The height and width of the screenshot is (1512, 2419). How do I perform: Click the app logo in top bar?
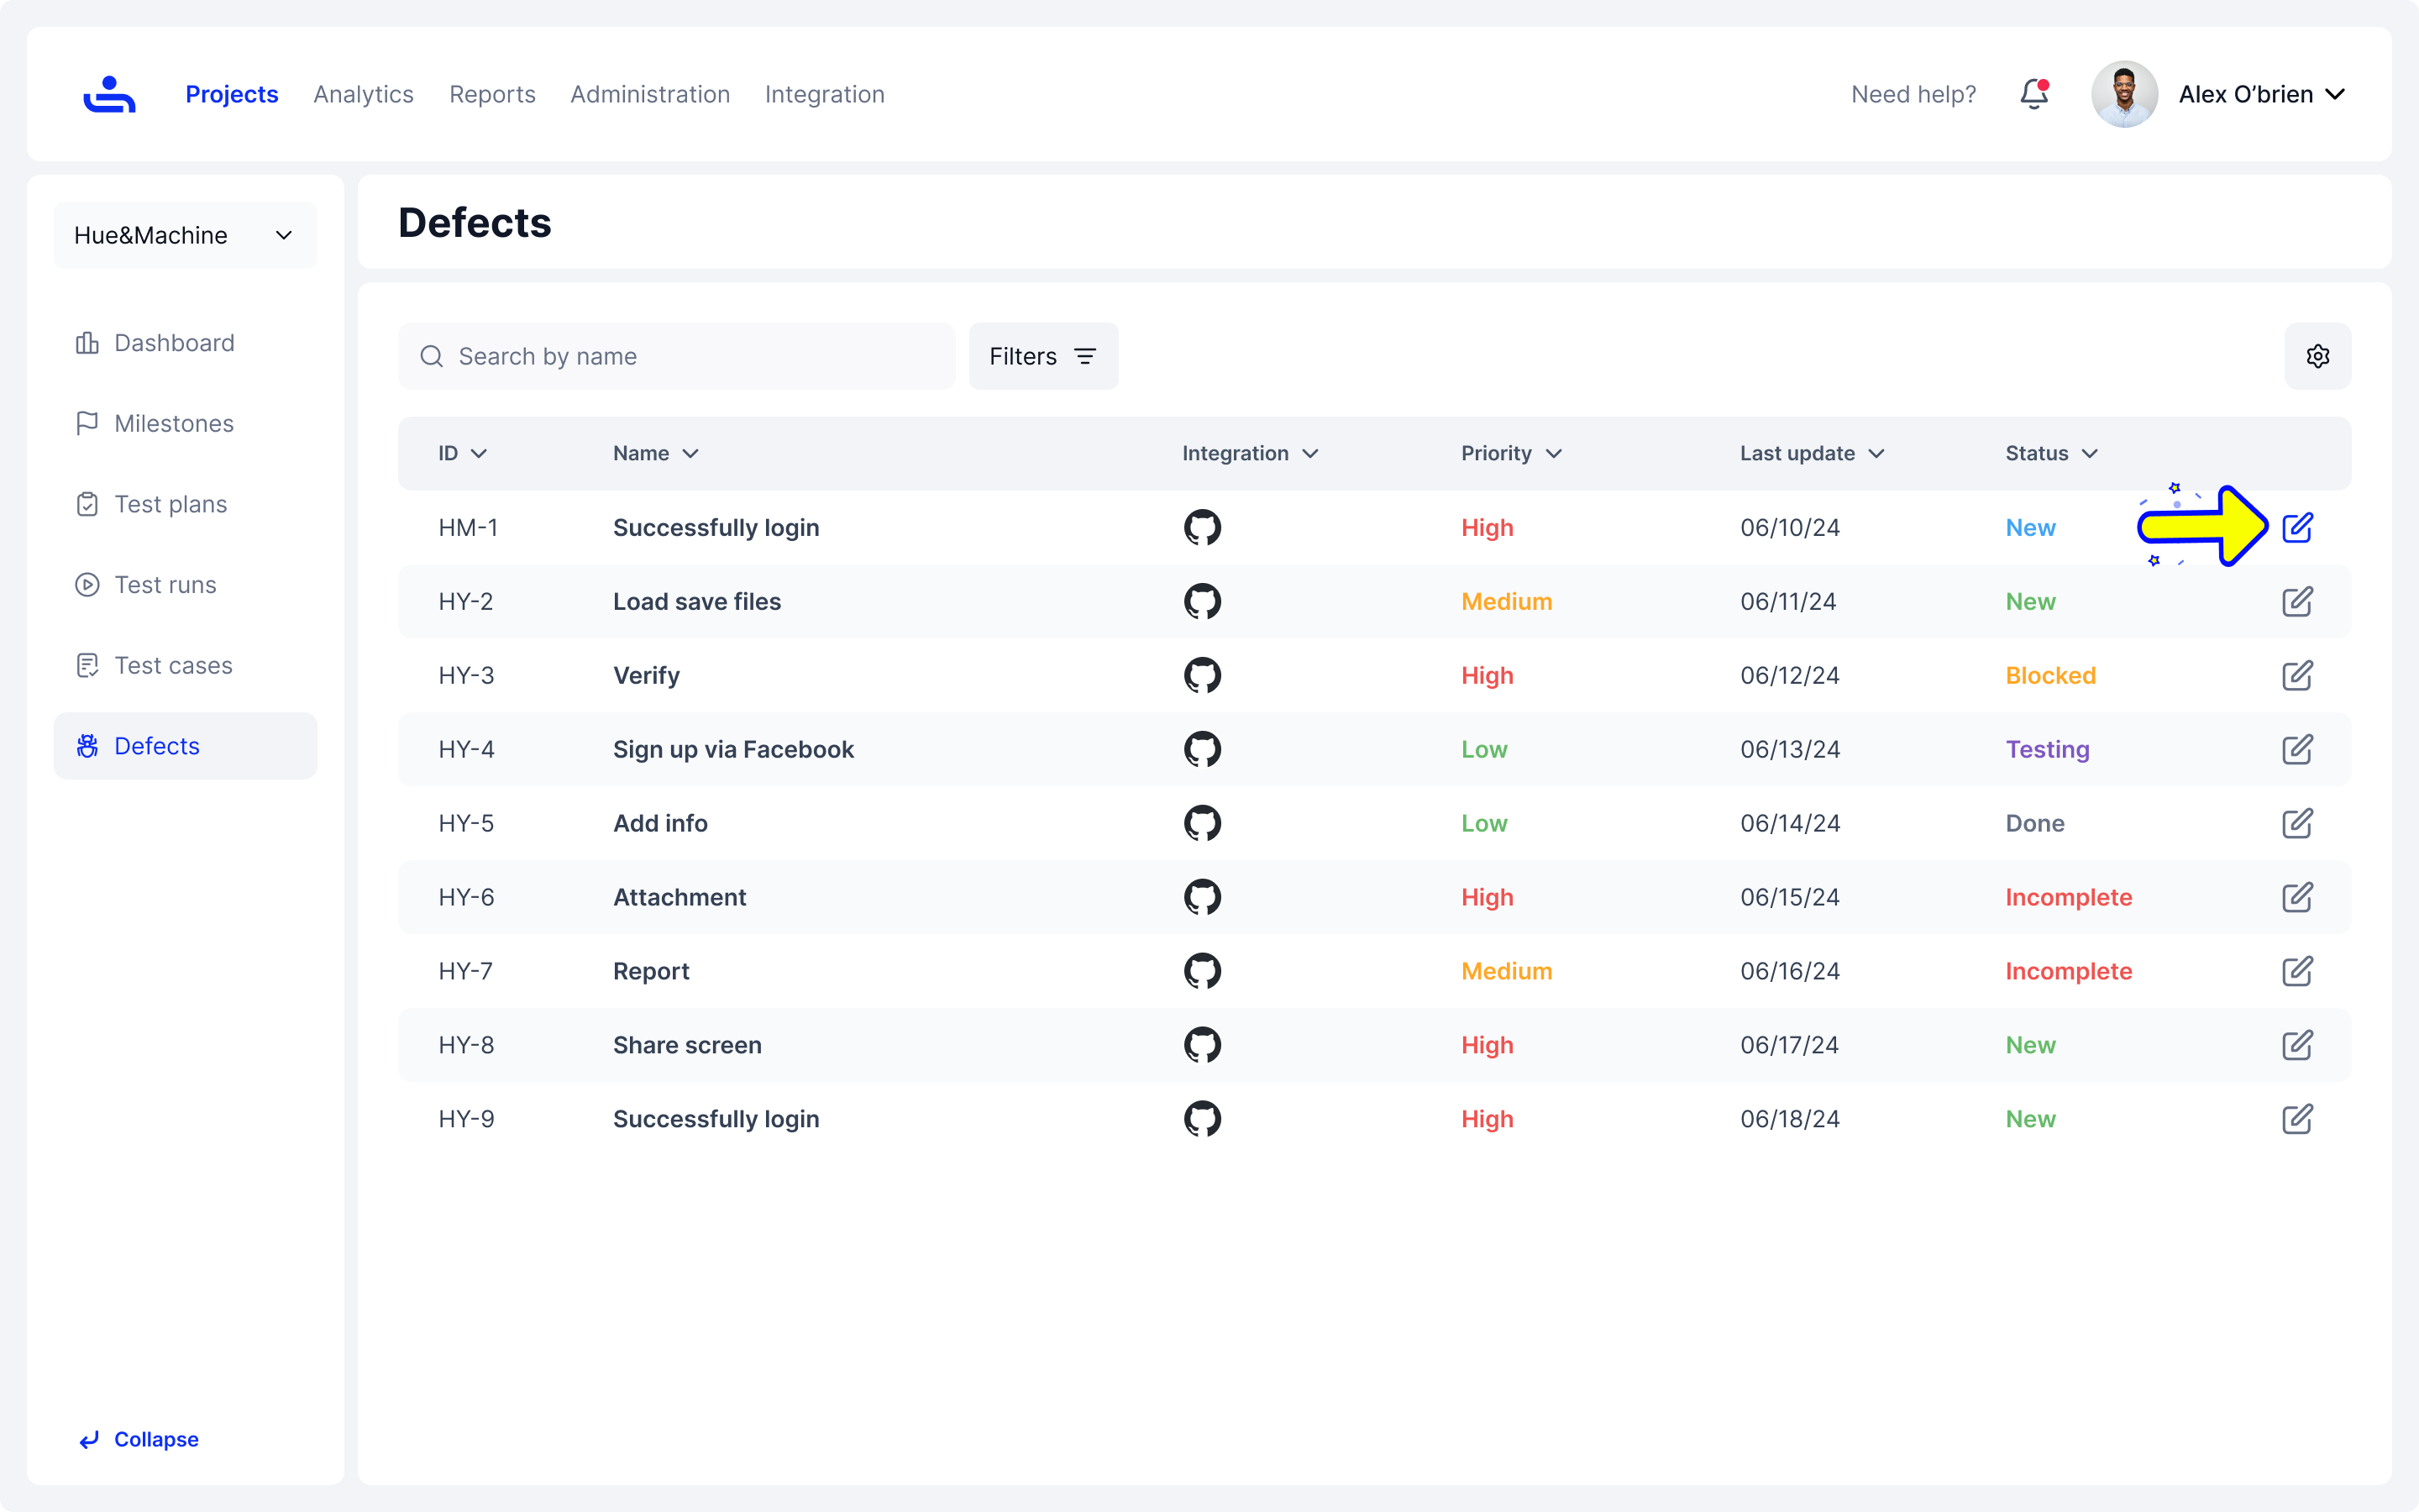click(109, 94)
